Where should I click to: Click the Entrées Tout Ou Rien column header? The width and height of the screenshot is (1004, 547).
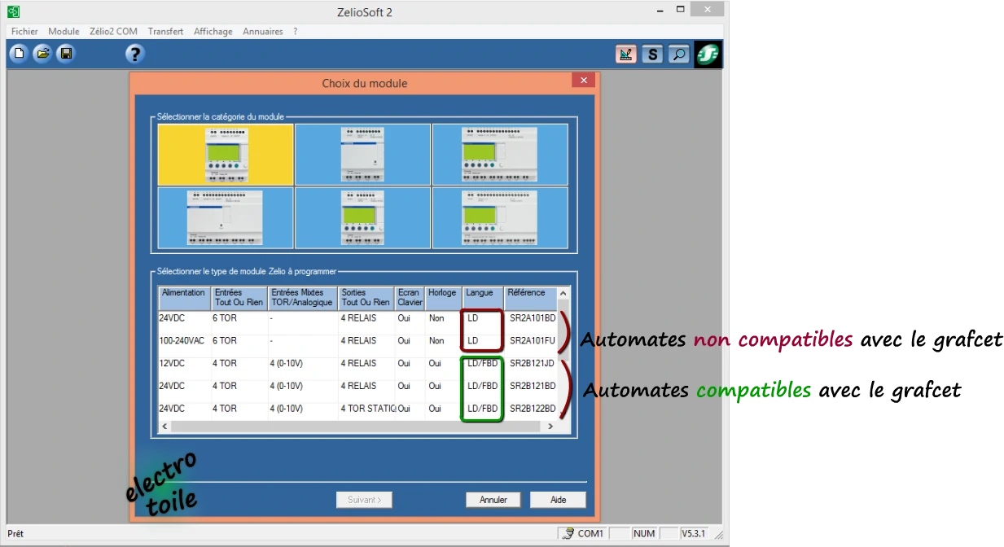239,298
